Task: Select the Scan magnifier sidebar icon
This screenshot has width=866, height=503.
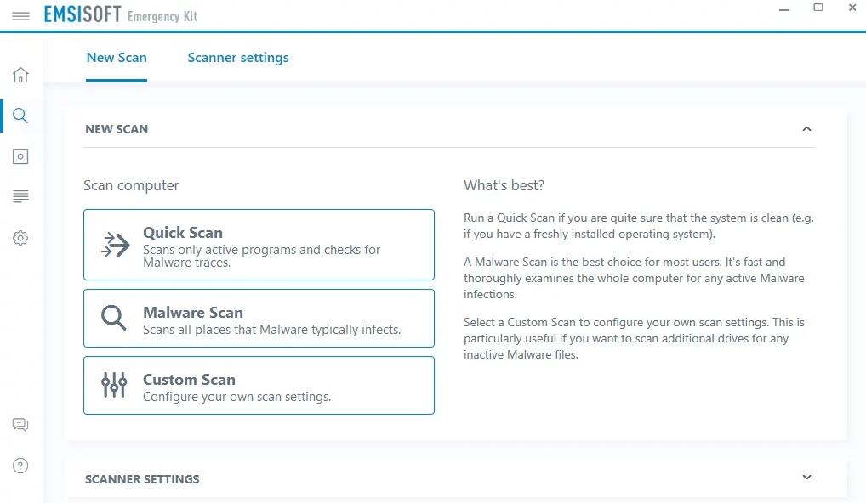Action: point(21,116)
